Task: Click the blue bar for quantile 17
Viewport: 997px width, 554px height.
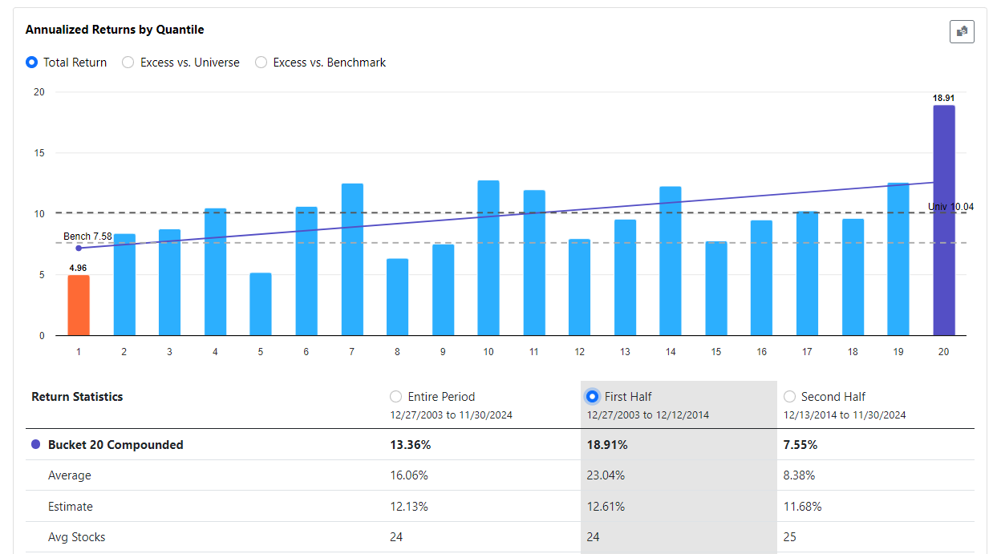Action: click(x=808, y=273)
